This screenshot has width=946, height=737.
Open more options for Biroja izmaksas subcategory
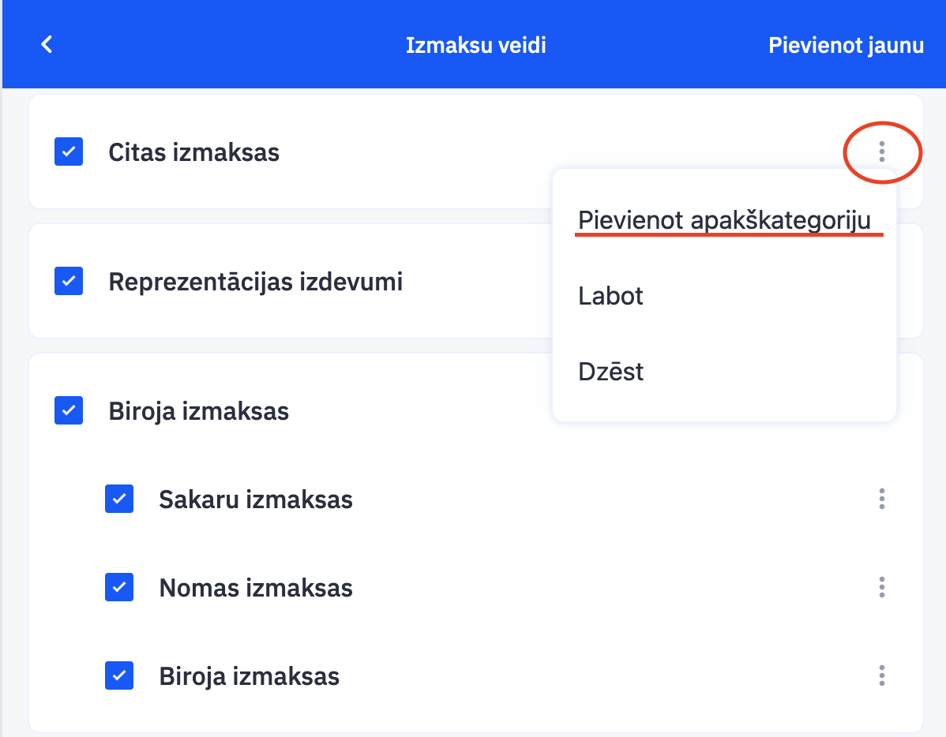[882, 675]
